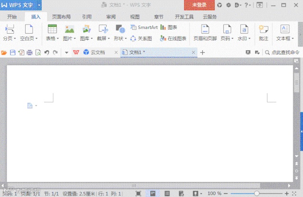Open print preview icon
This screenshot has width=303, height=197.
click(x=38, y=53)
